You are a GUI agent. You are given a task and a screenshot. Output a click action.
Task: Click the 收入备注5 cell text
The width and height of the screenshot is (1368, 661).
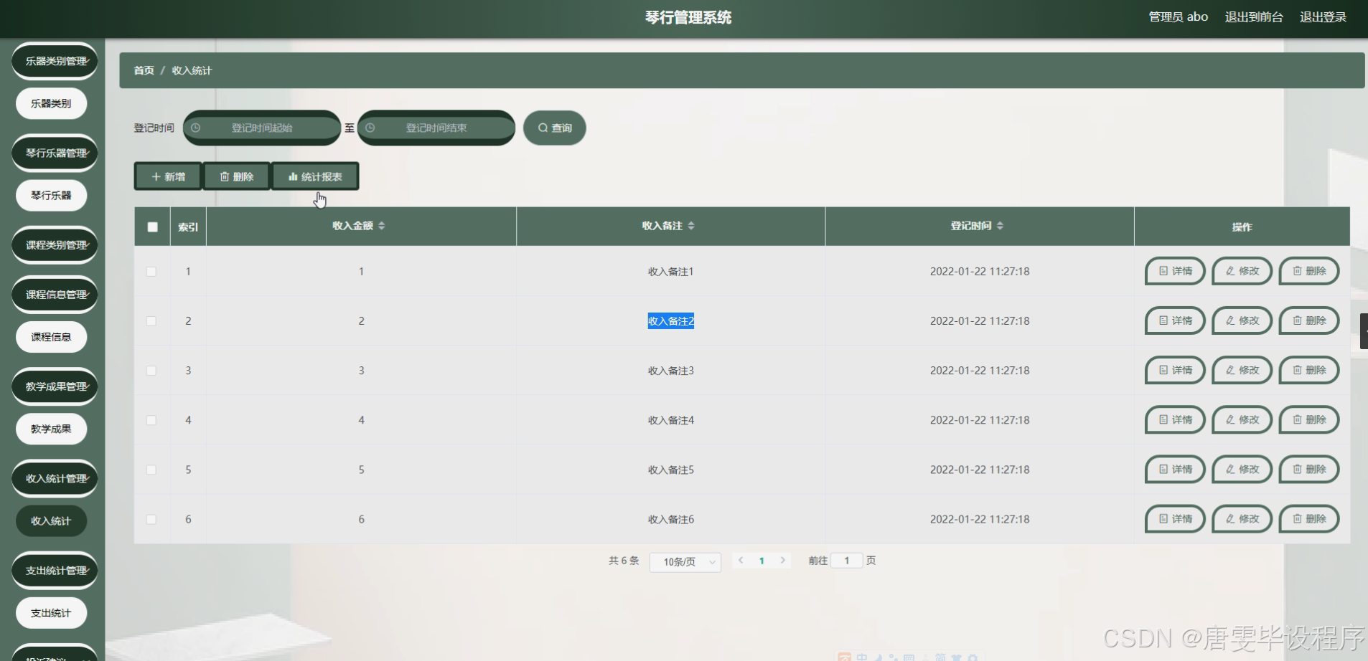pyautogui.click(x=670, y=470)
